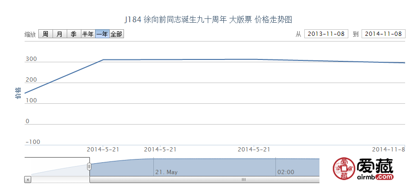407x184 pixels.
Task: Click the scrollbar left arrow button
Action: pyautogui.click(x=28, y=180)
